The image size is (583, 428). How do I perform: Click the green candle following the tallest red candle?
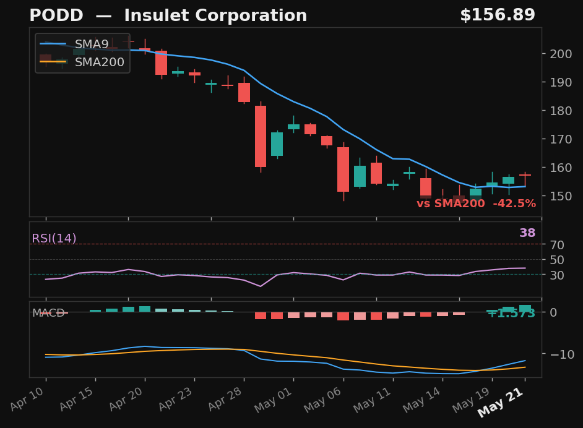[x=277, y=144]
